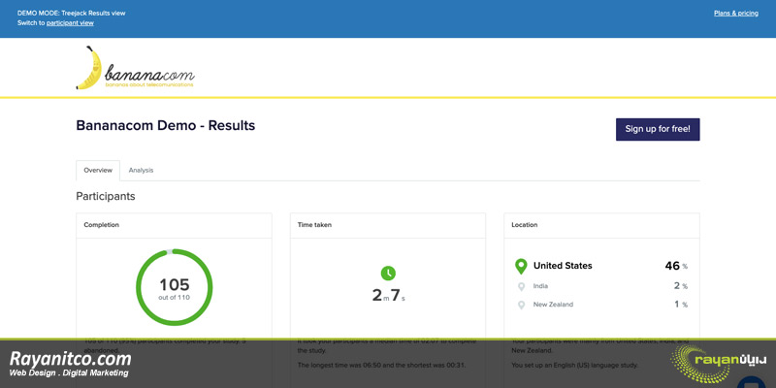Click the green completion progress ring
Viewport: 776px width, 388px height.
175,287
